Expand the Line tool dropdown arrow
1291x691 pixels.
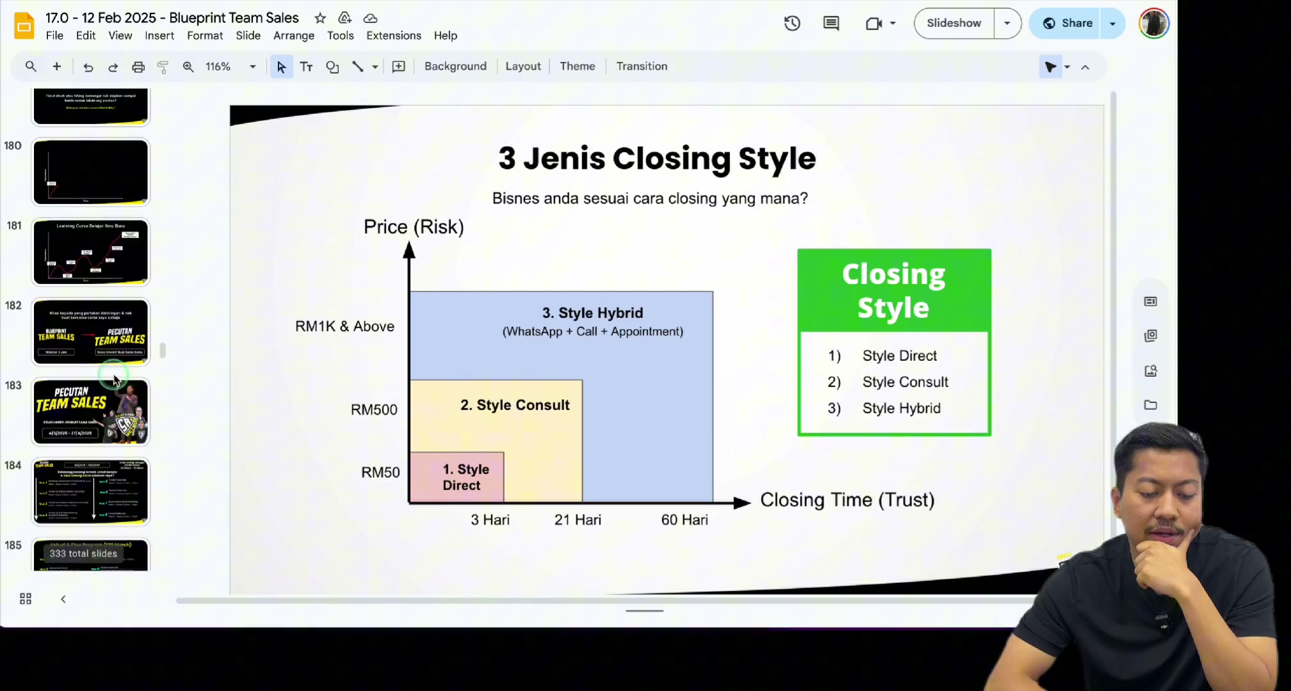point(375,67)
